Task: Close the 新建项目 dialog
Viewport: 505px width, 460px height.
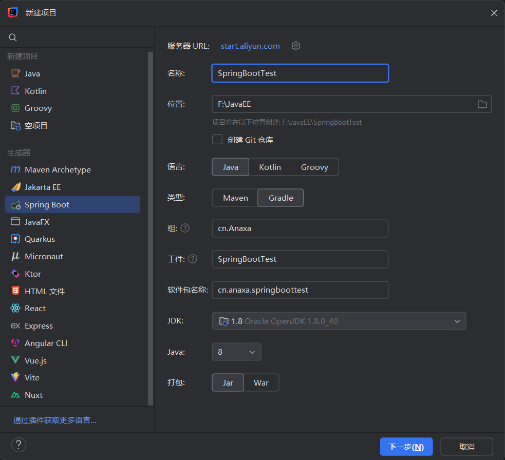Action: 494,13
